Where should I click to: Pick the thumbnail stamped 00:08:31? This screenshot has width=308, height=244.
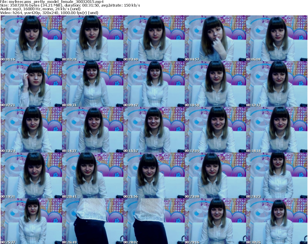(93, 84)
